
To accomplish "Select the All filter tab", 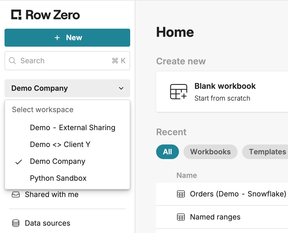I will click(x=167, y=152).
